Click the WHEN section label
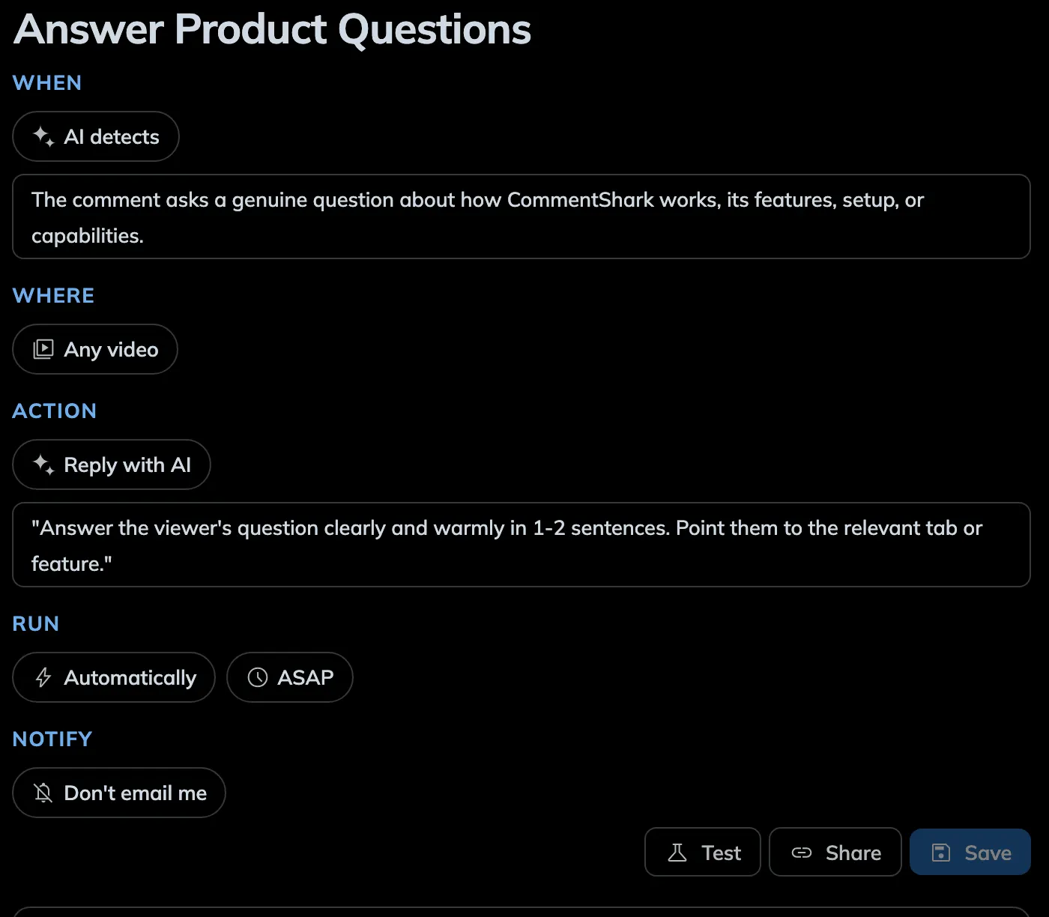 click(47, 82)
